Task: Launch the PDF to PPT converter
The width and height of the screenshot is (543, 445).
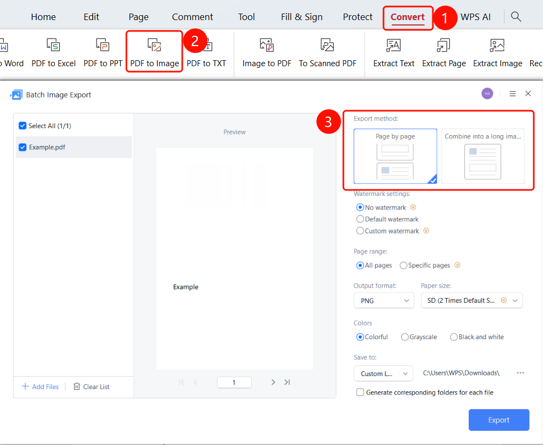Action: [103, 53]
